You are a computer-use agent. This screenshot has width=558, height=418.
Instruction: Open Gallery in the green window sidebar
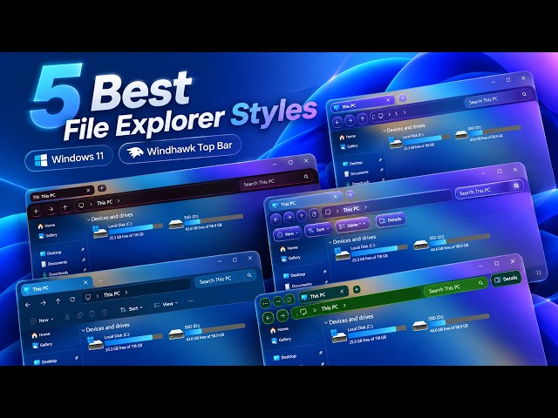[x=282, y=340]
